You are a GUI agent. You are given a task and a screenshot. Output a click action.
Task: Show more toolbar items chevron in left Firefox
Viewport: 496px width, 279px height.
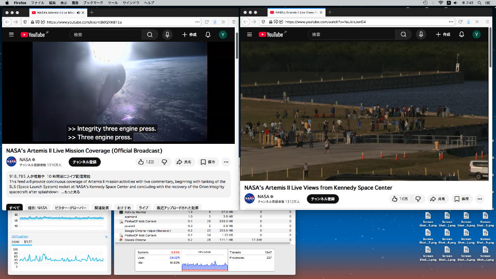(223, 22)
